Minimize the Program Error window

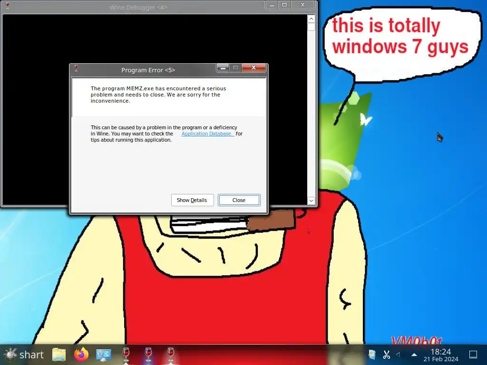(x=223, y=67)
